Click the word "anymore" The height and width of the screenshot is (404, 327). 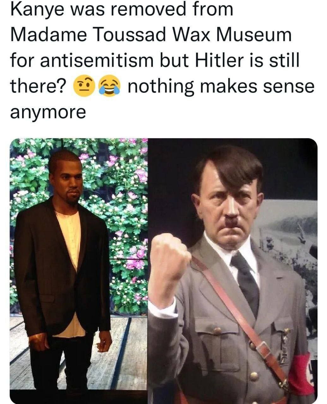click(x=48, y=112)
